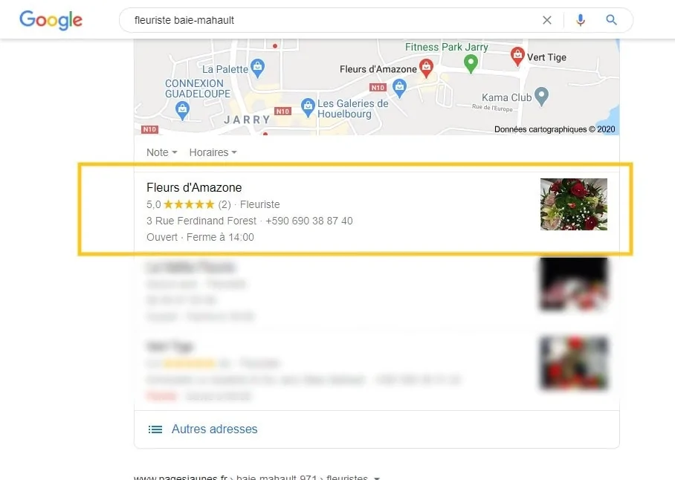Click the Autres adresses list icon
Viewport: 675px width, 480px height.
pyautogui.click(x=155, y=429)
